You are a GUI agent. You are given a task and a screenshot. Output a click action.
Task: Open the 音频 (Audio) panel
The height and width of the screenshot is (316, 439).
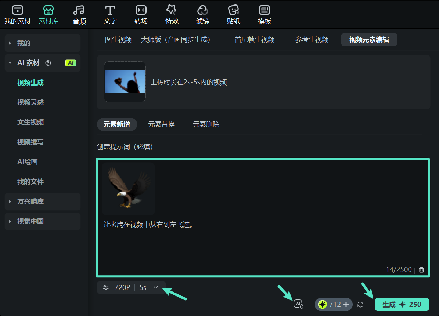pyautogui.click(x=79, y=14)
